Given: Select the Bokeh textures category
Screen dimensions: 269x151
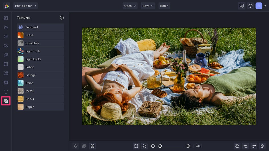Looking at the screenshot, I should coord(40,35).
